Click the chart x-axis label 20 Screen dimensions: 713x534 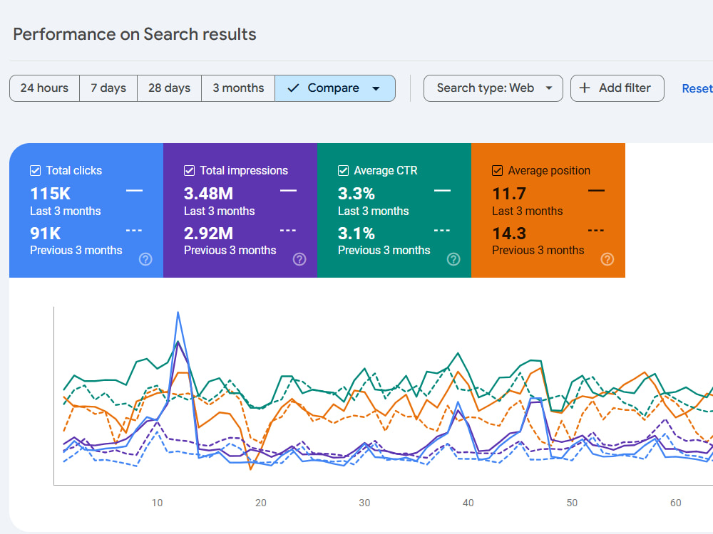[x=260, y=503]
